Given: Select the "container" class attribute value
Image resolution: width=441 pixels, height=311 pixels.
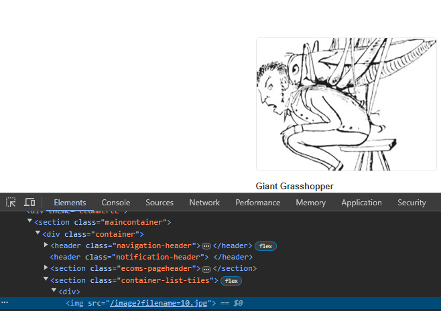Looking at the screenshot, I should pos(115,234).
